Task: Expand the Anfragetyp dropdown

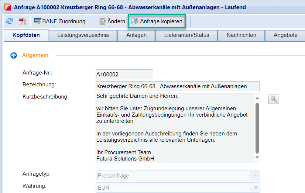Action: (x=255, y=176)
